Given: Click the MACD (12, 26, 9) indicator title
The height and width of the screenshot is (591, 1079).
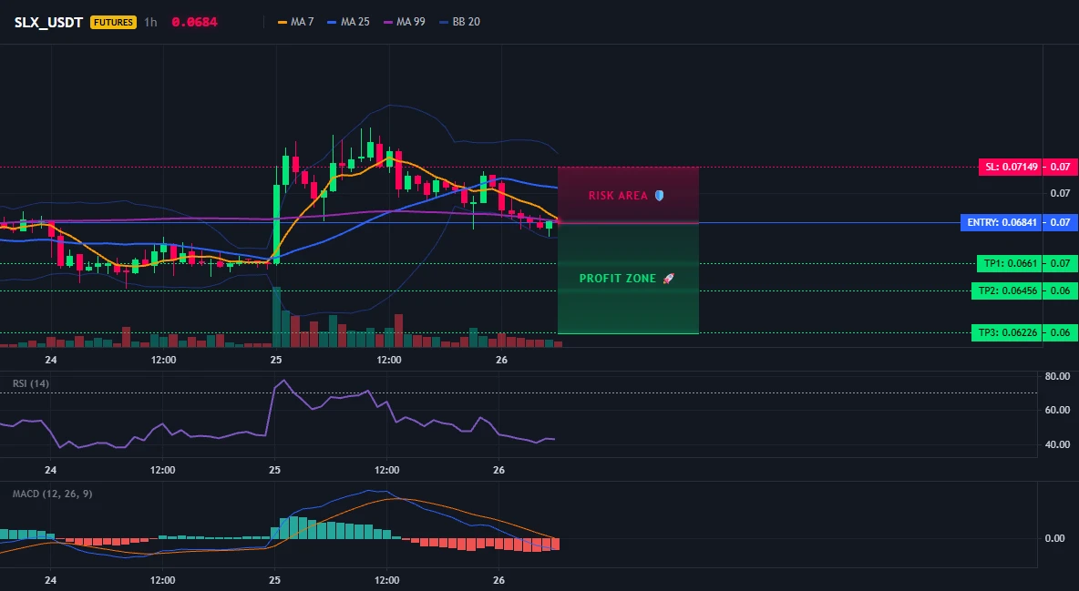Looking at the screenshot, I should 52,494.
